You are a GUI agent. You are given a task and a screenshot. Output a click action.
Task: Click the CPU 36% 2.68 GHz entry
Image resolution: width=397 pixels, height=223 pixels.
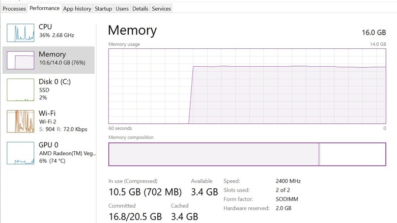tap(56, 31)
